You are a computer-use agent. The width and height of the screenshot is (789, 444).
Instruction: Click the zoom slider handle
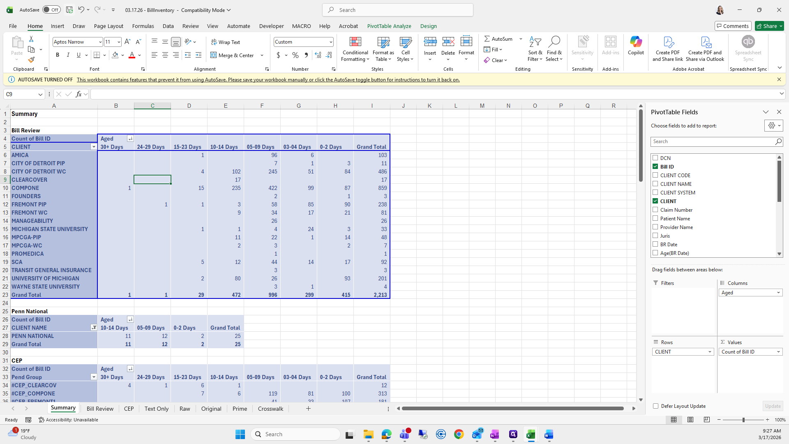743,420
